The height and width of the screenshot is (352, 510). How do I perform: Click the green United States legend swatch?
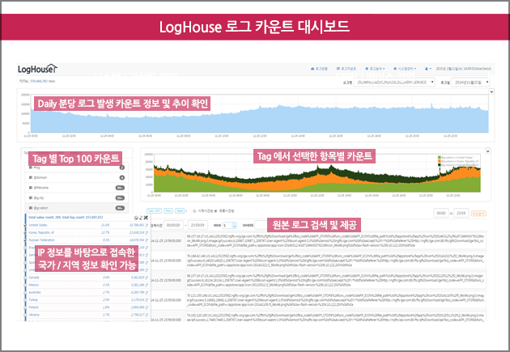coord(440,157)
